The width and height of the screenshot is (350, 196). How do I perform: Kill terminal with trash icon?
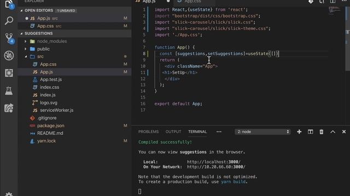click(x=322, y=132)
